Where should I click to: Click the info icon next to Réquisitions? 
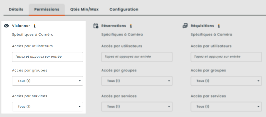pyautogui.click(x=219, y=26)
